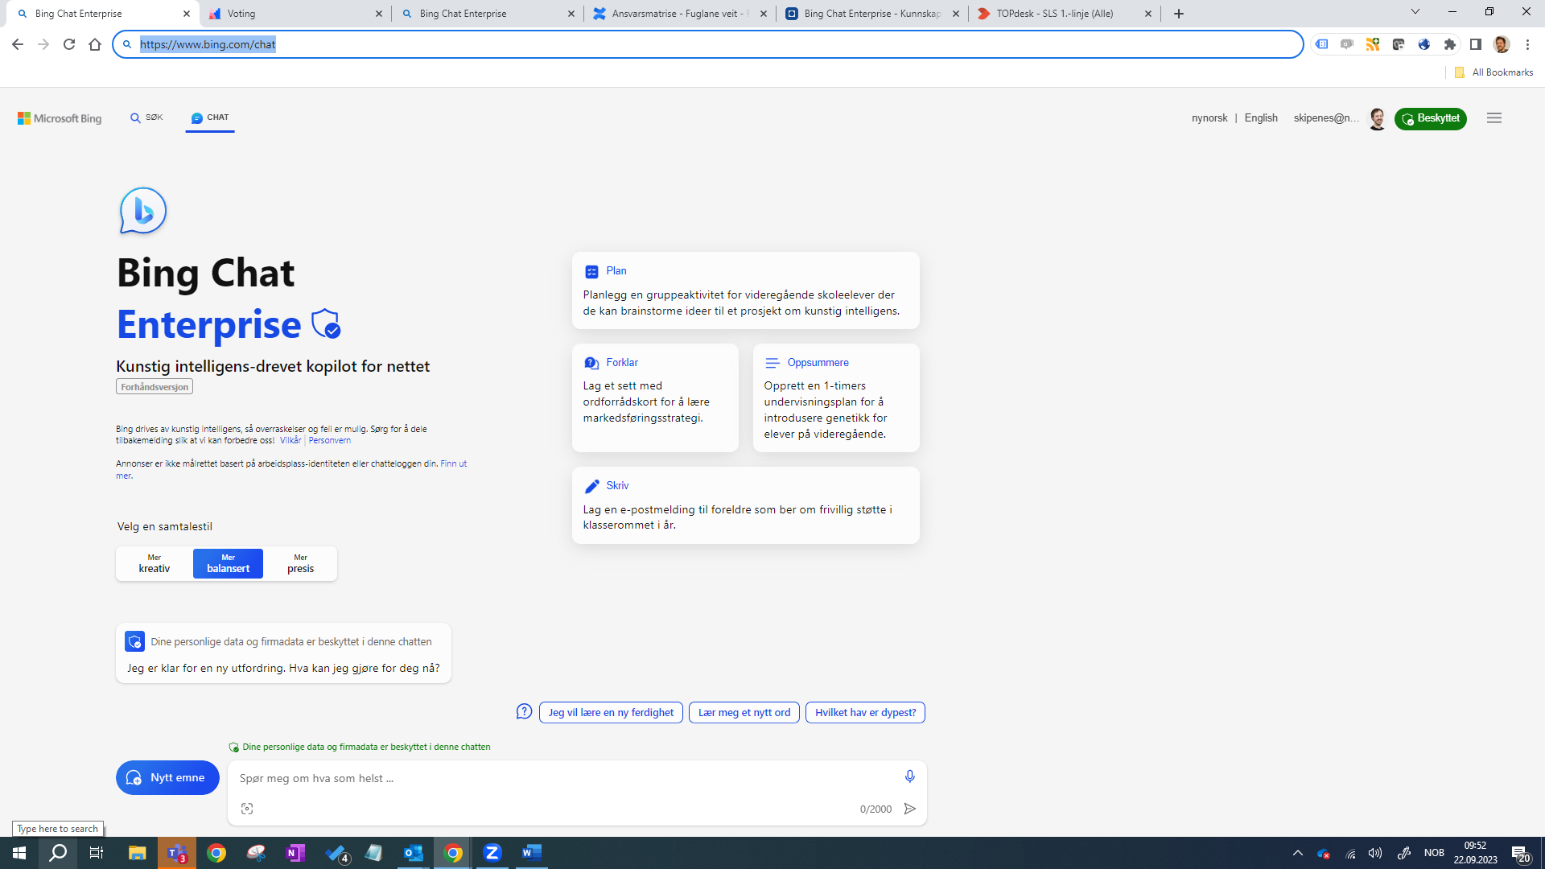
Task: Select the Mer presis conversation style
Action: [x=301, y=563]
